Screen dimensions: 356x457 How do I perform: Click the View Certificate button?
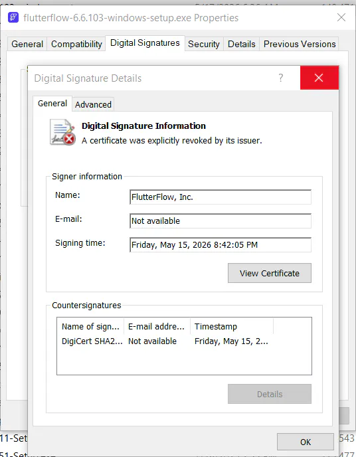(x=270, y=273)
